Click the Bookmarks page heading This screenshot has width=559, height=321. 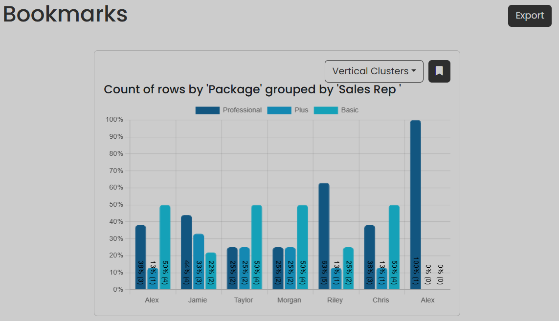tap(65, 14)
